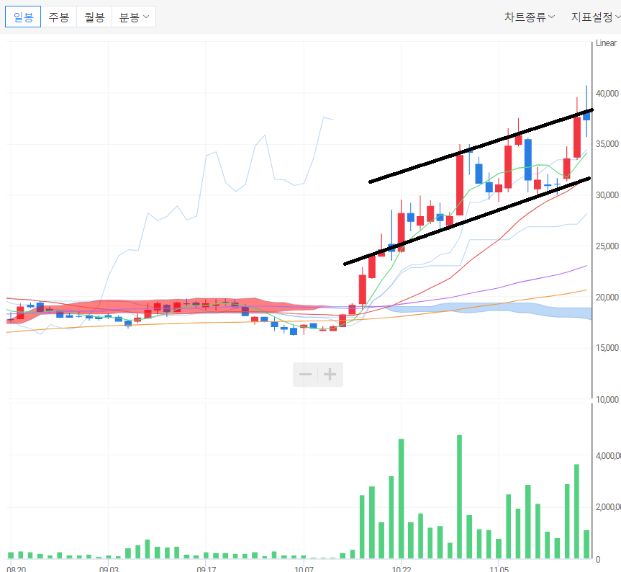Click the 11.05 date axis label
621x572 pixels.
[x=499, y=569]
